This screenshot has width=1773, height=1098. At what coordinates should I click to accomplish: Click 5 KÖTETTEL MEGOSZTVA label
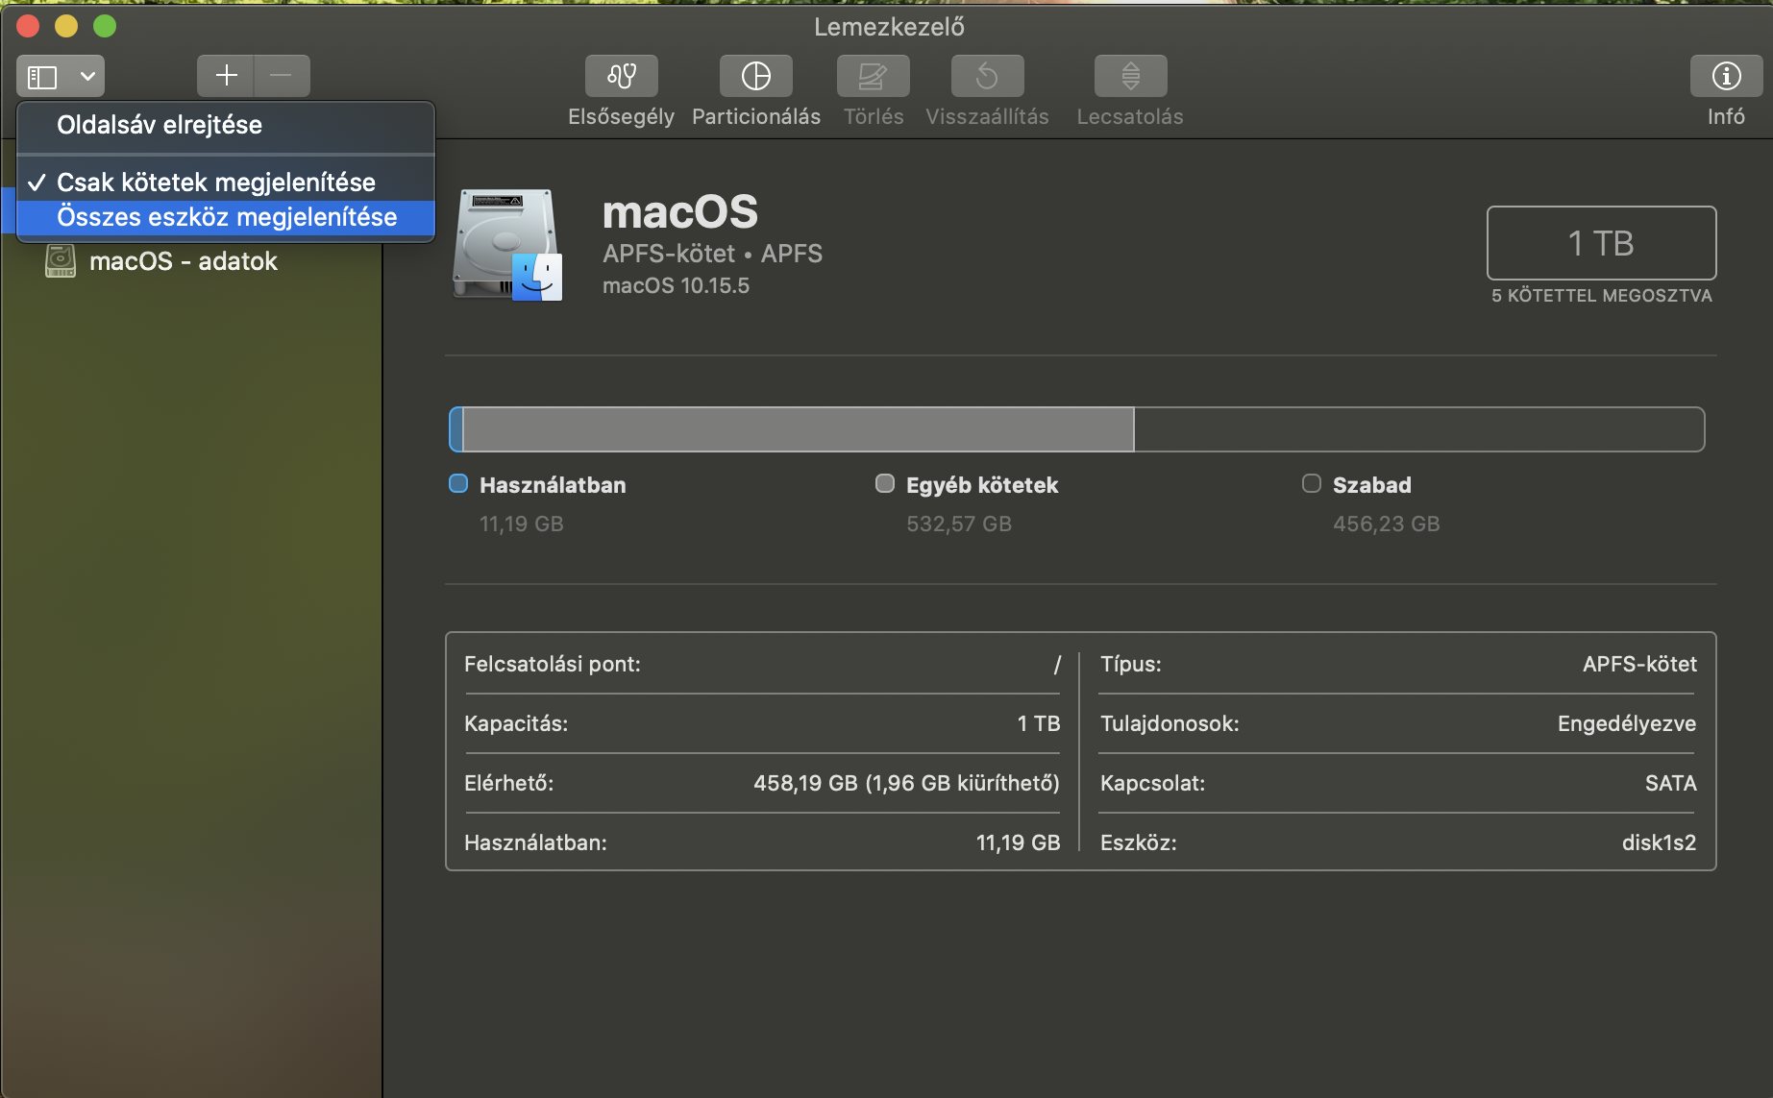(x=1601, y=296)
